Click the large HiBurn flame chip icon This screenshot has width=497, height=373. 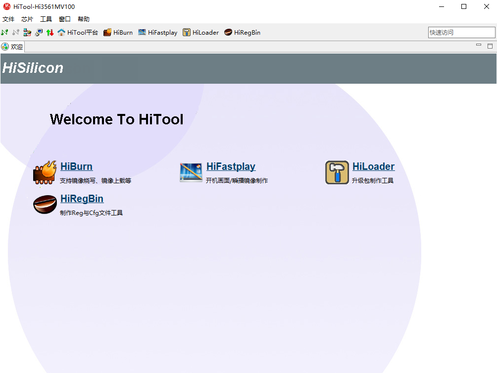click(45, 173)
